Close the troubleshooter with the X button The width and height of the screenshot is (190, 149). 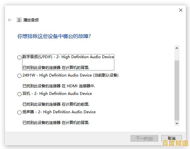181,10
